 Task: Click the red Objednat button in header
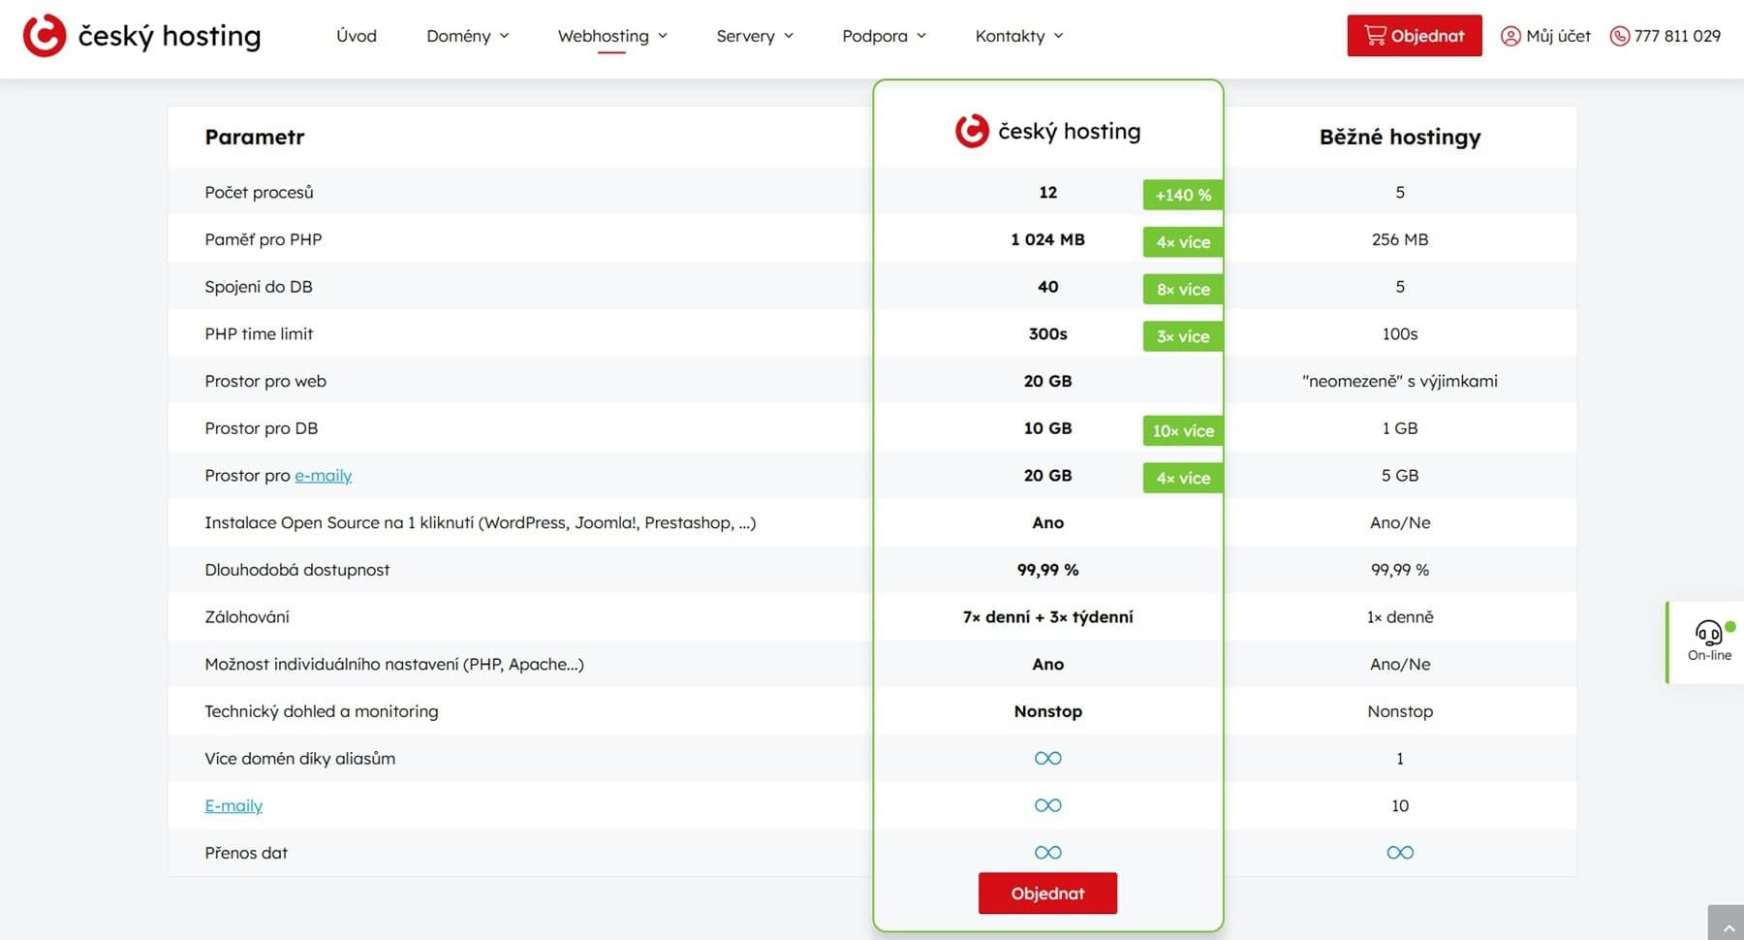1414,36
